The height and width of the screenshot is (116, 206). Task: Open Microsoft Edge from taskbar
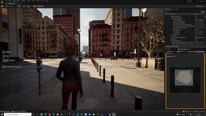(45, 114)
